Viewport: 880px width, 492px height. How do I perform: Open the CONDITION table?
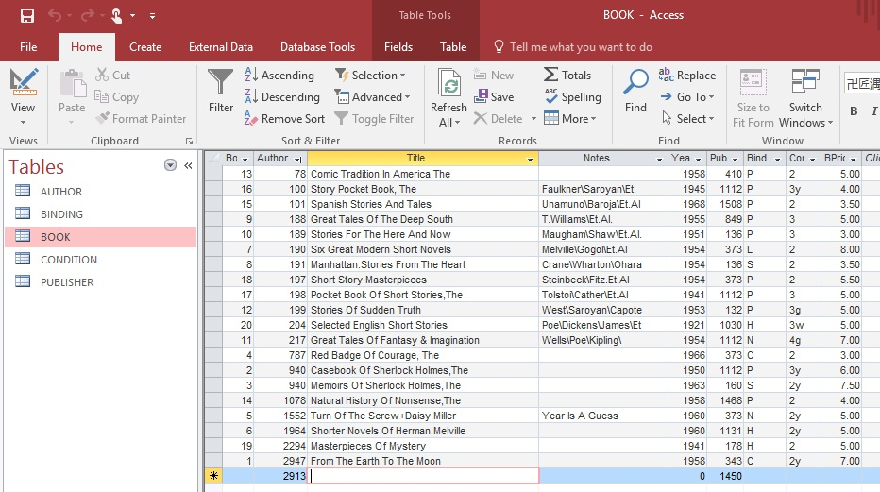pos(101,260)
